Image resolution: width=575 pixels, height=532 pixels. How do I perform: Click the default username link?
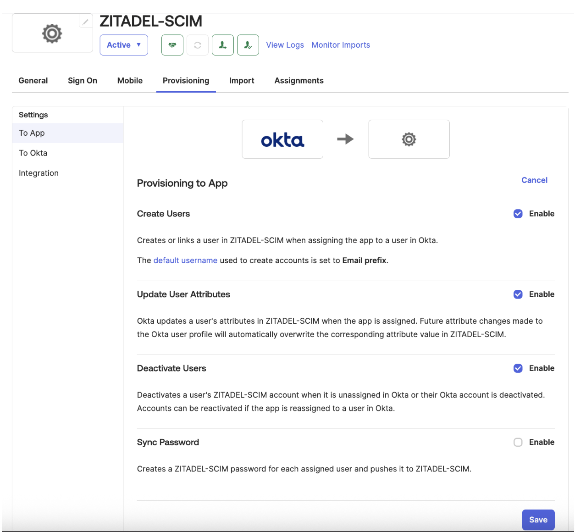(x=185, y=260)
